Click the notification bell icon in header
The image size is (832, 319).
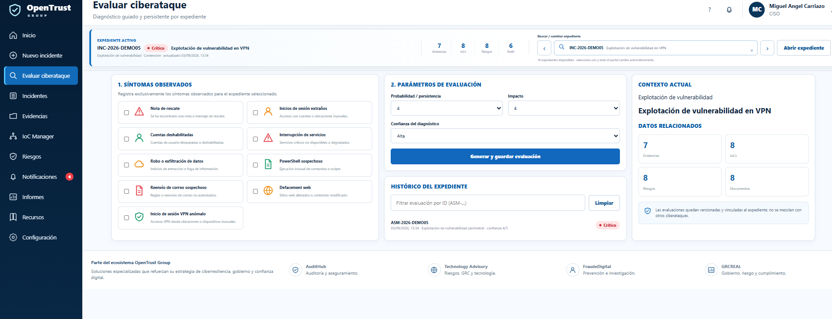pyautogui.click(x=729, y=10)
